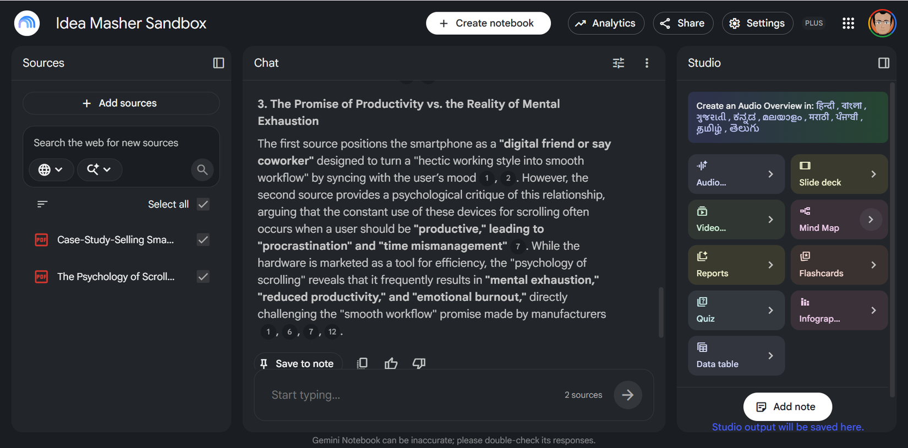Collapse the Studio panel icon
Screen dimensions: 908x448
(x=884, y=63)
